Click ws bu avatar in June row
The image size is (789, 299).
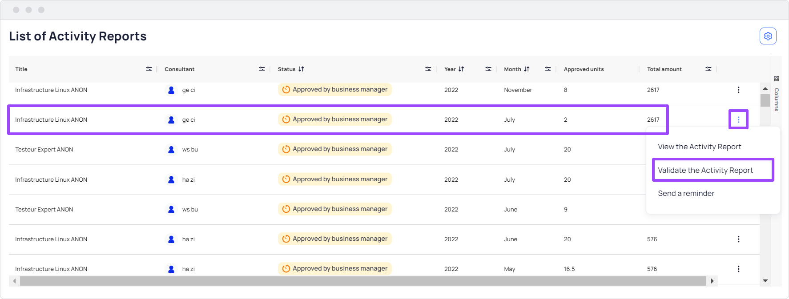click(171, 209)
